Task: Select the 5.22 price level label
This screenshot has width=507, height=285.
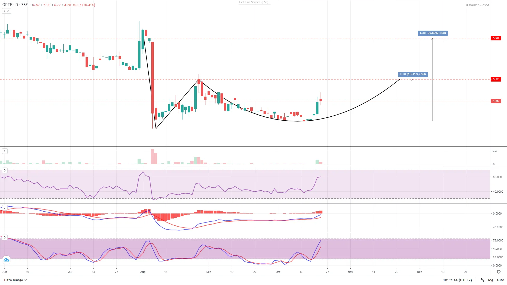Action: pyautogui.click(x=496, y=79)
